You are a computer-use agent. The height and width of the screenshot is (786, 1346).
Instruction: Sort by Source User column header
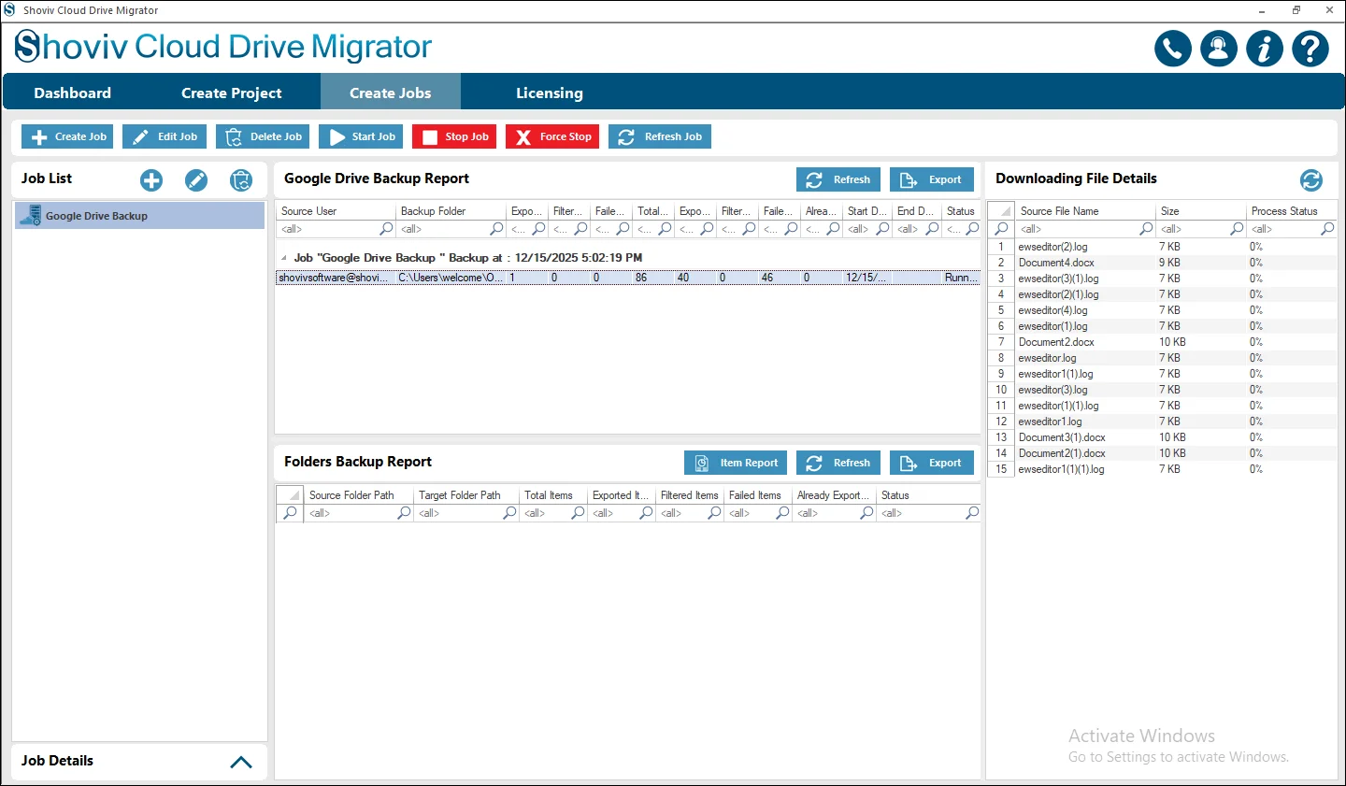point(336,211)
